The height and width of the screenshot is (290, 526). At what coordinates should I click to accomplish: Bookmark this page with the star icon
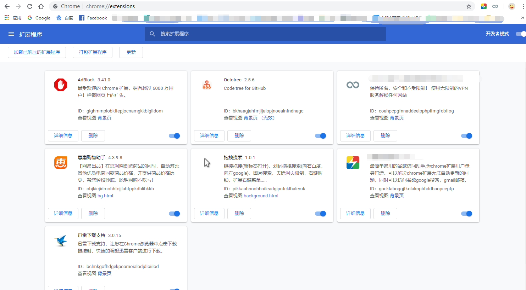click(469, 6)
